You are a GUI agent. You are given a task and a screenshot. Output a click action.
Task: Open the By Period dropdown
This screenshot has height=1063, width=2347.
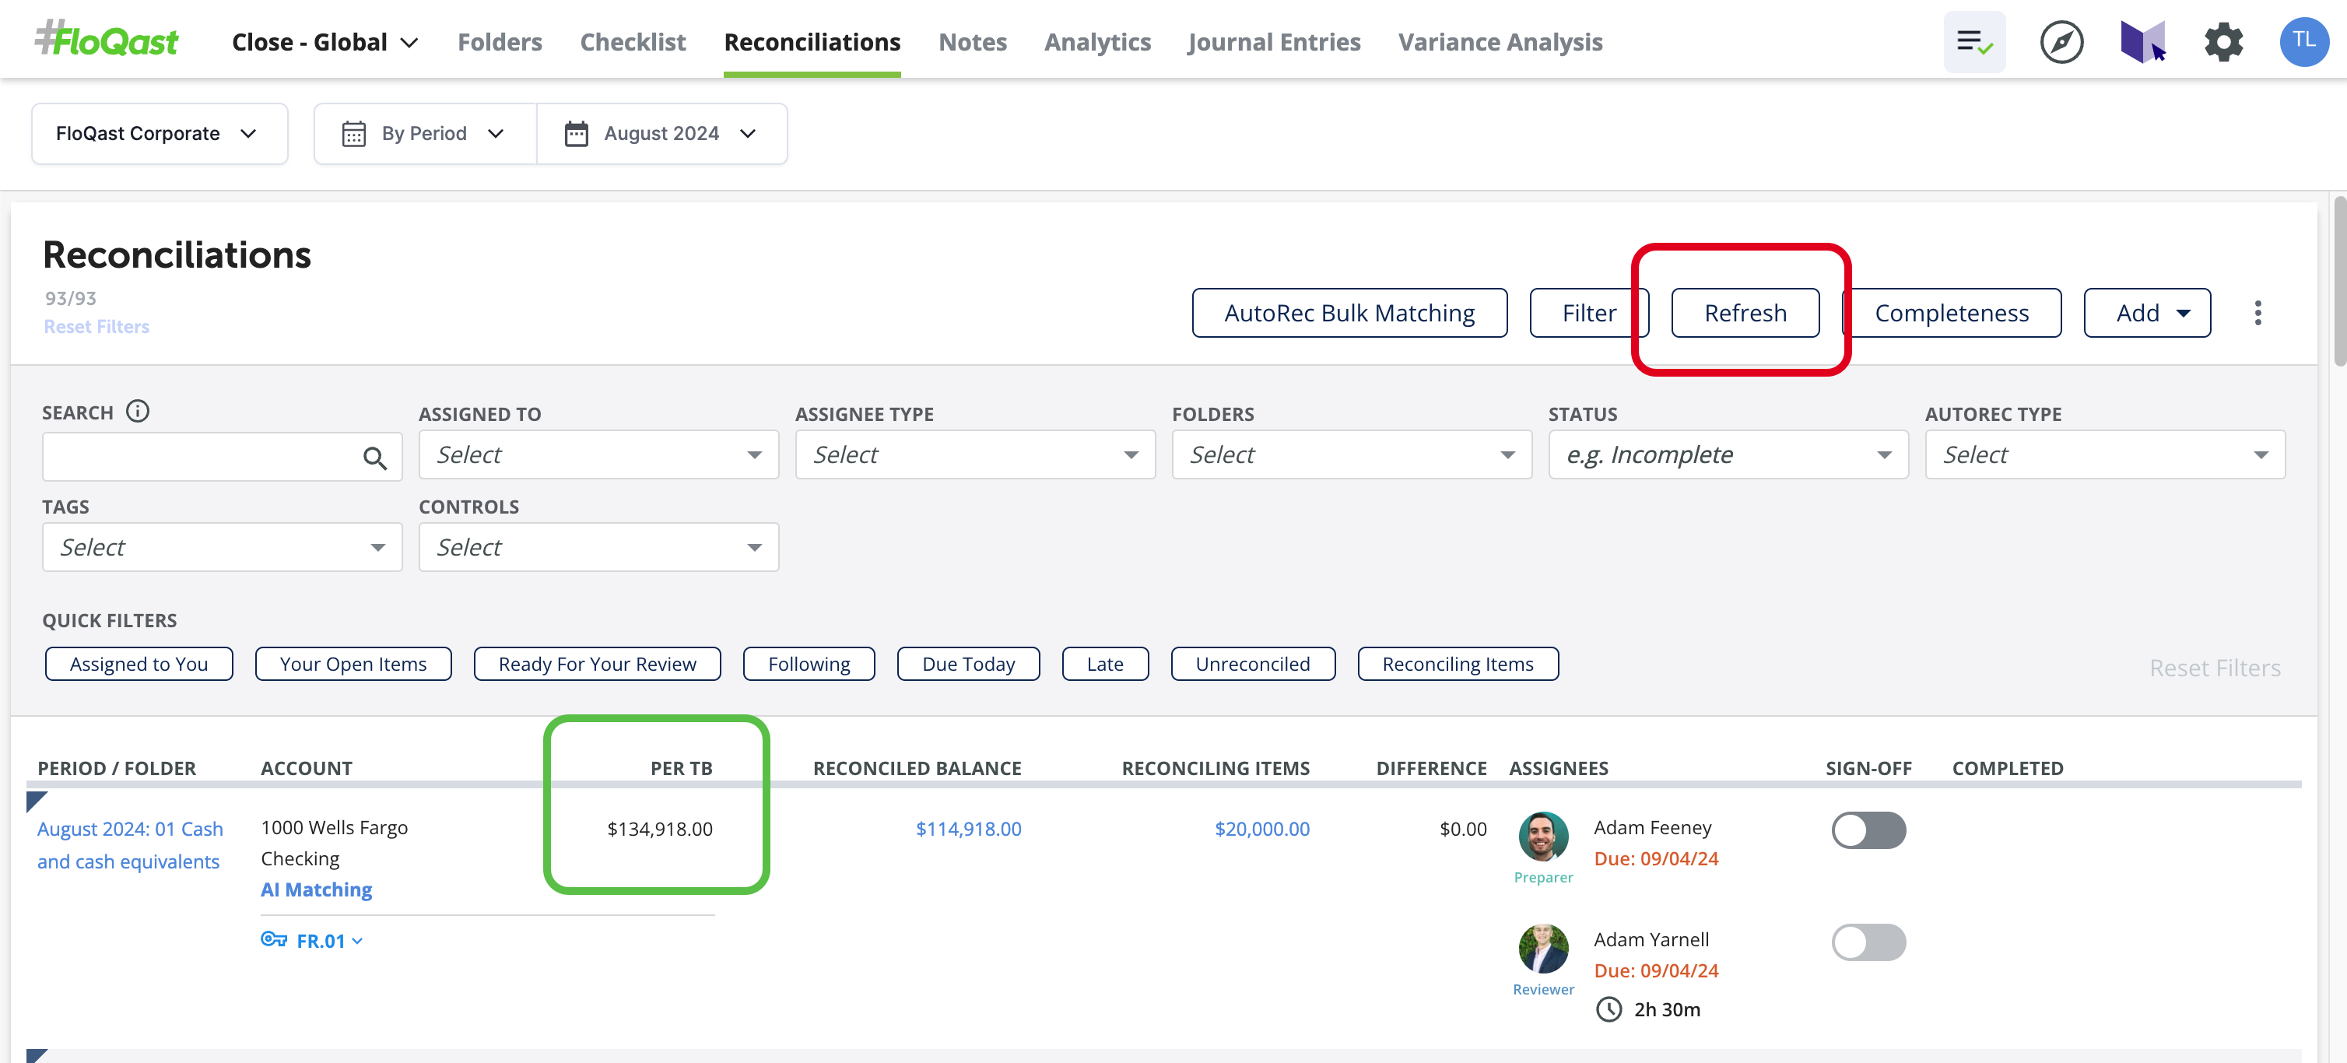click(x=425, y=133)
